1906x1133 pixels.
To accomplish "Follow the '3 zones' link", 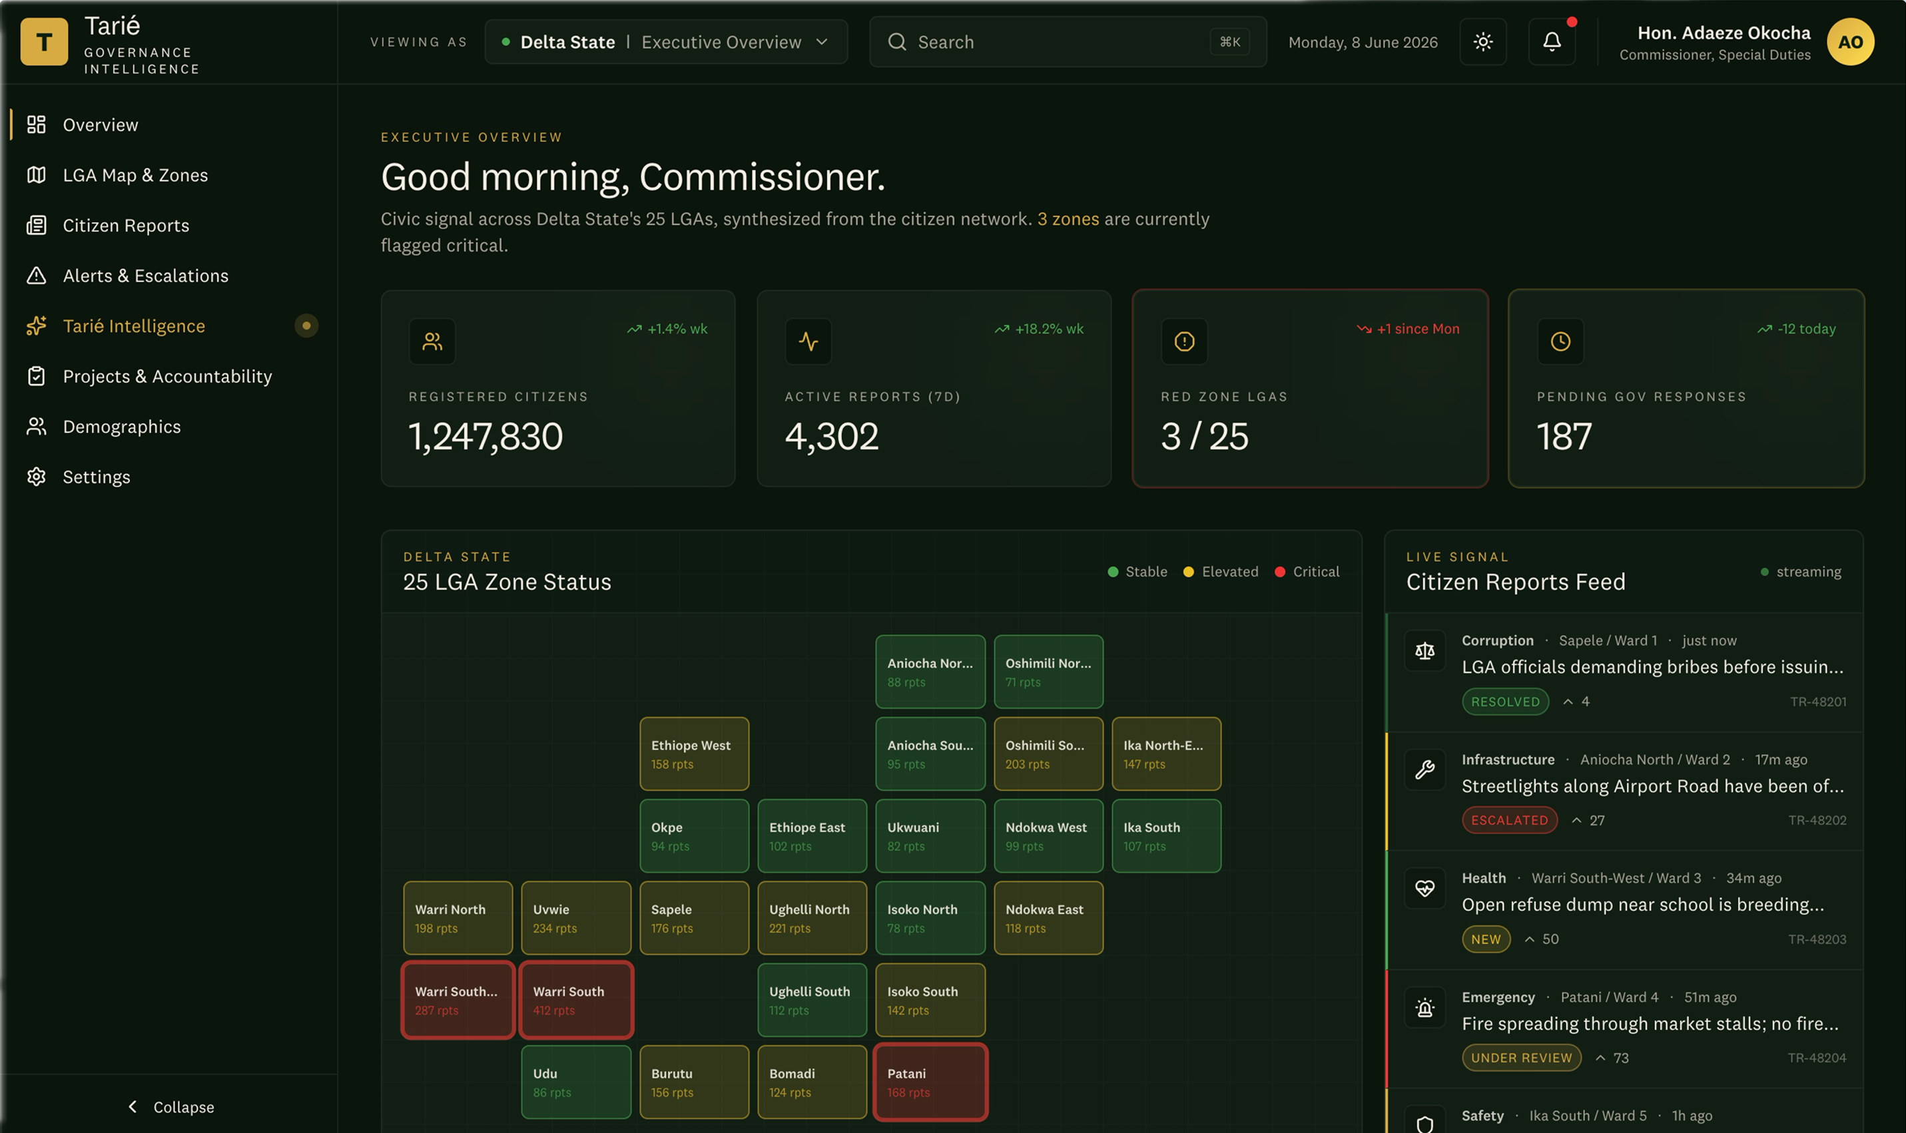I will (x=1068, y=219).
